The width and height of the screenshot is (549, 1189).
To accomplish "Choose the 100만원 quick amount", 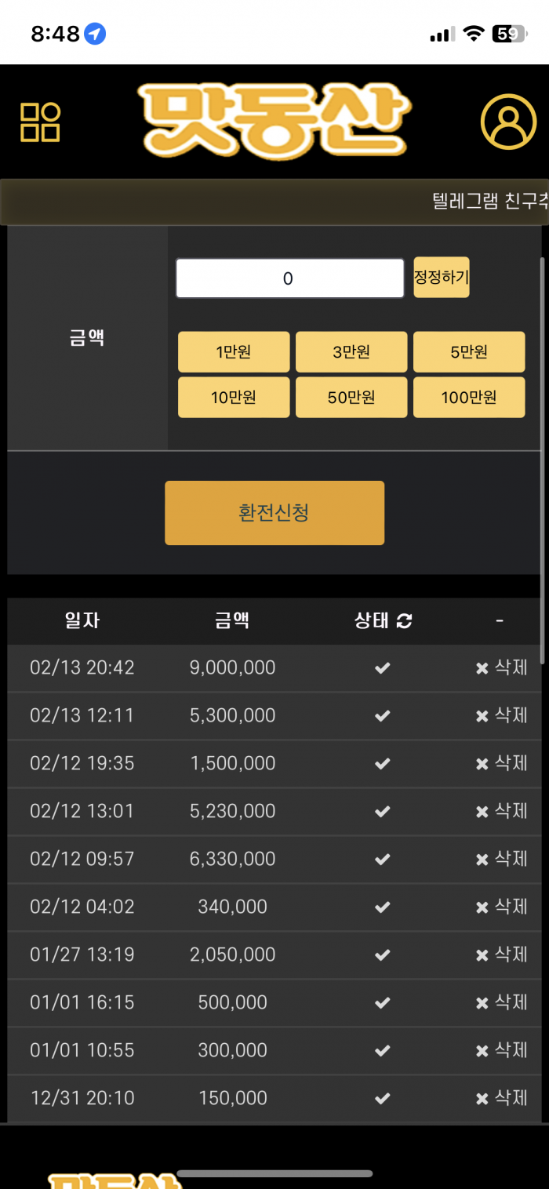I will point(469,398).
